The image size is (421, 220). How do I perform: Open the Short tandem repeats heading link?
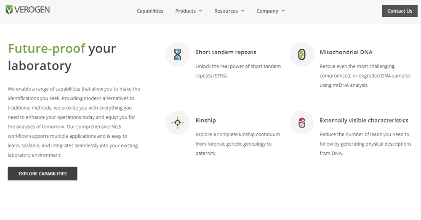226,52
